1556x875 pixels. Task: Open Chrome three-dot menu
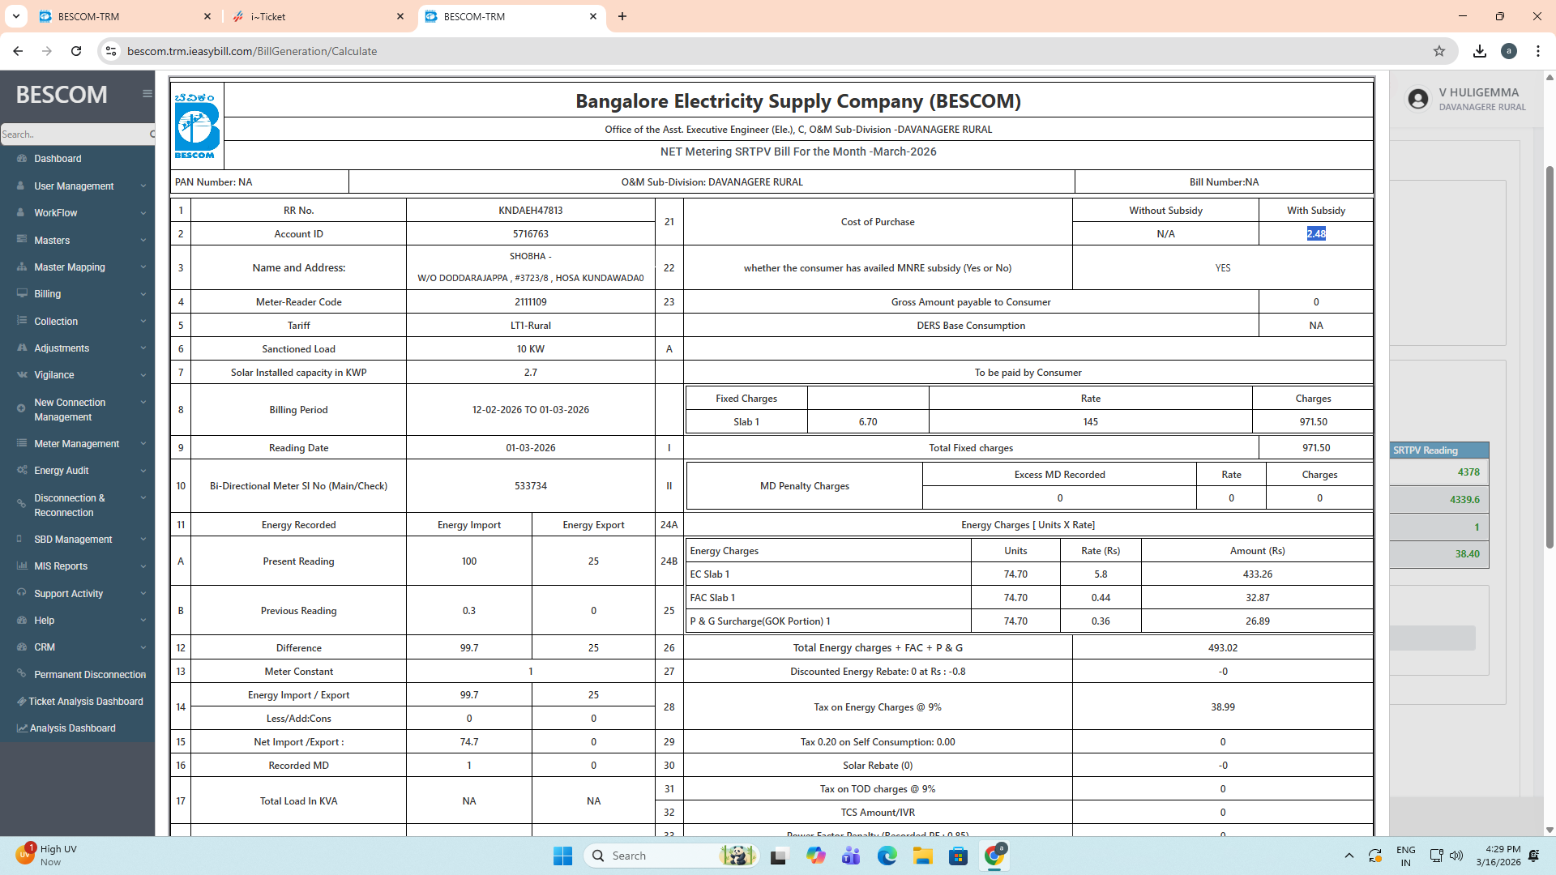(x=1537, y=51)
